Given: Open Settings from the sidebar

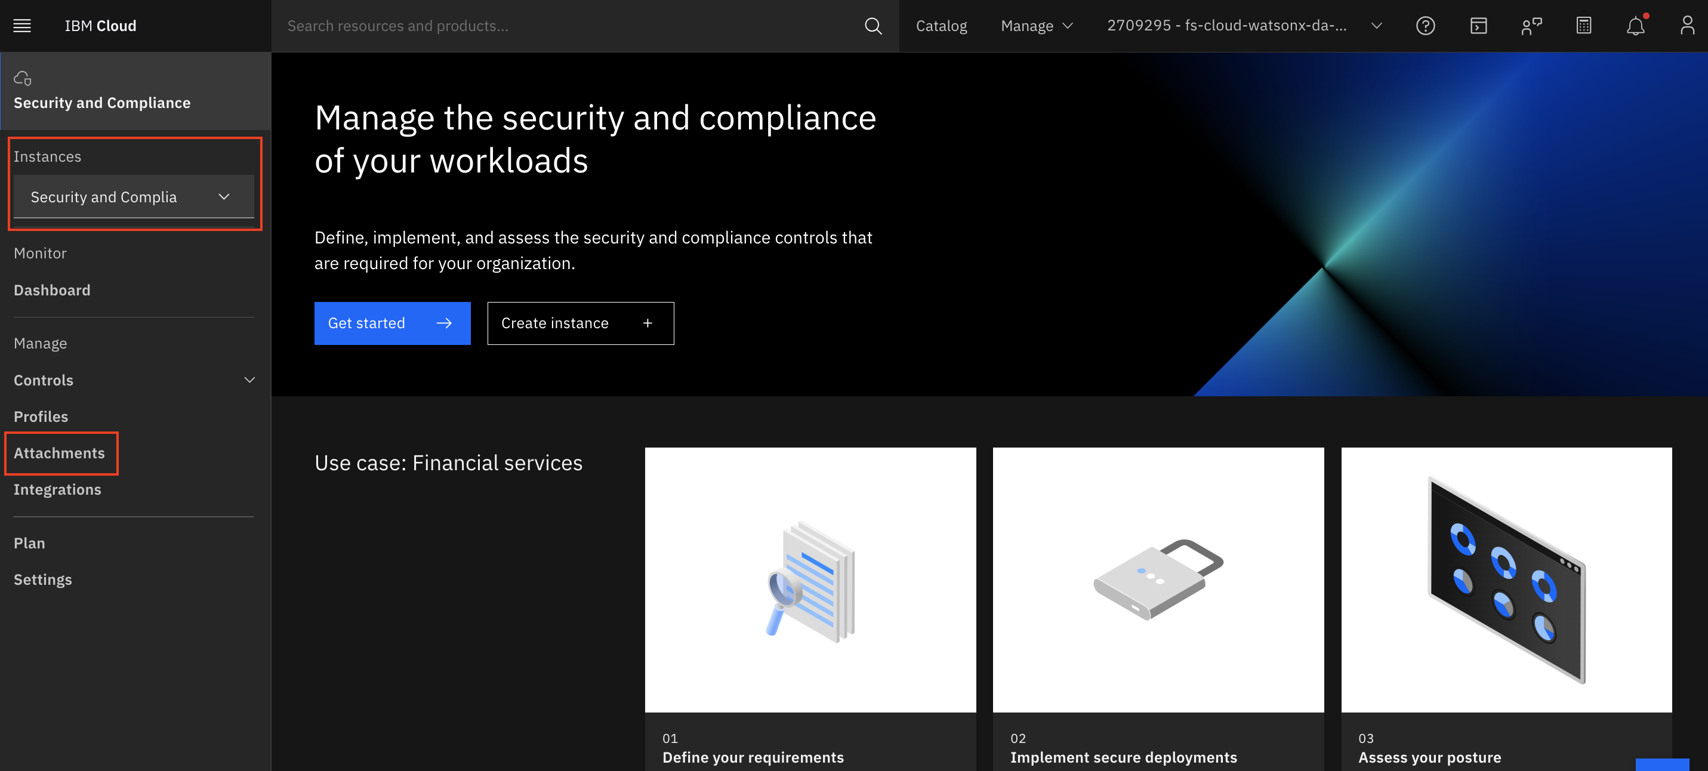Looking at the screenshot, I should (x=42, y=579).
